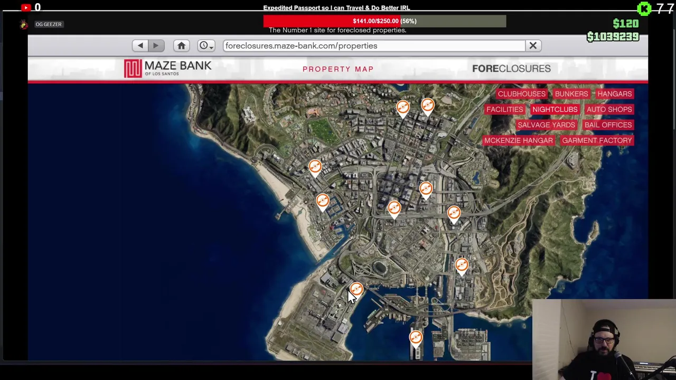Toggle the Bail Offices filter

click(x=608, y=125)
